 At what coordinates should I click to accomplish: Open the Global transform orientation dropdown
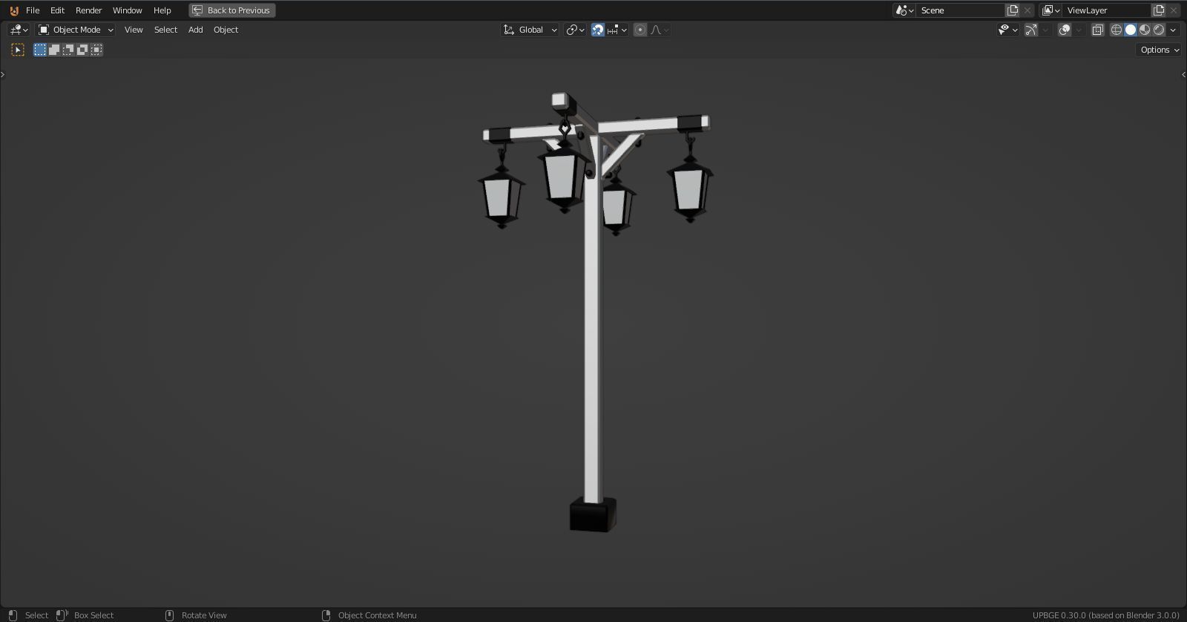point(530,30)
